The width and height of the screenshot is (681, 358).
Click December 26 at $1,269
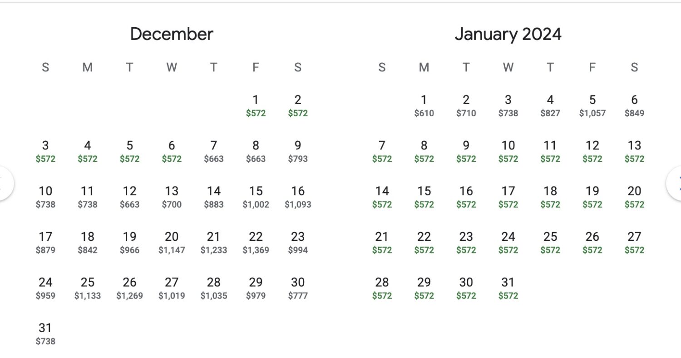[129, 288]
